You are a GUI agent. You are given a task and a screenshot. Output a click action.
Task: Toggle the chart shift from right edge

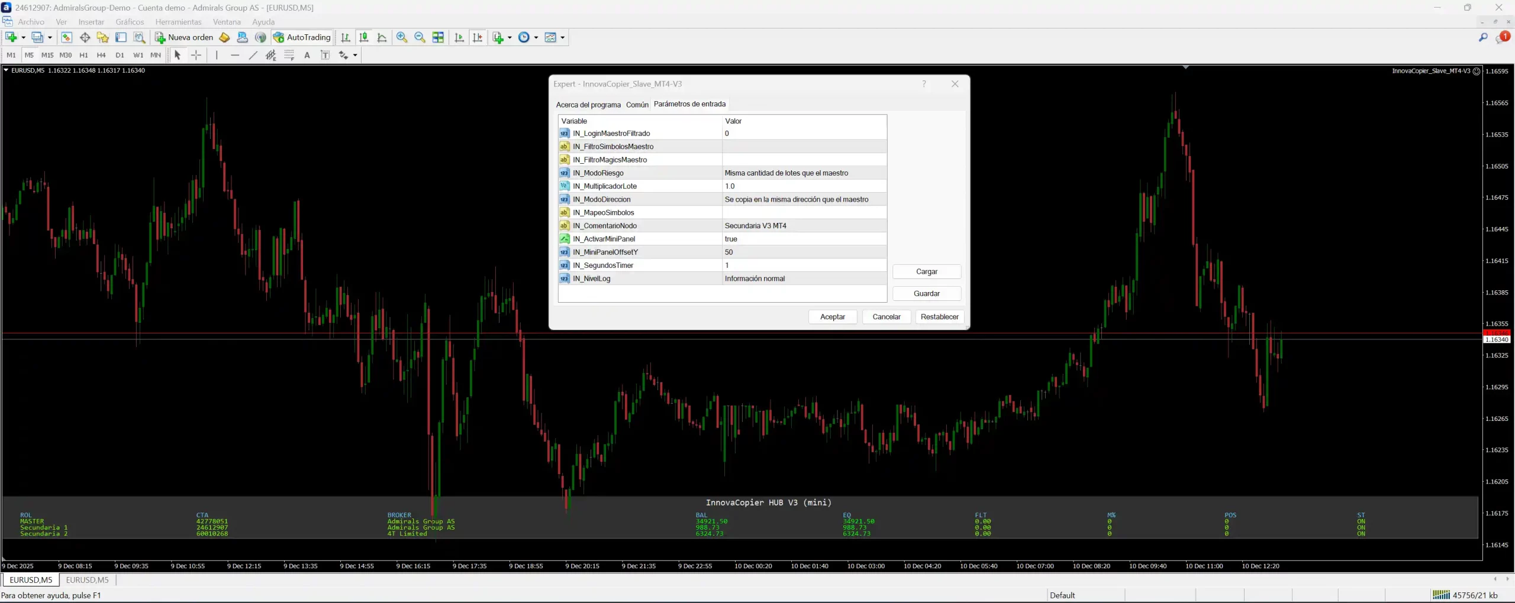pyautogui.click(x=478, y=37)
